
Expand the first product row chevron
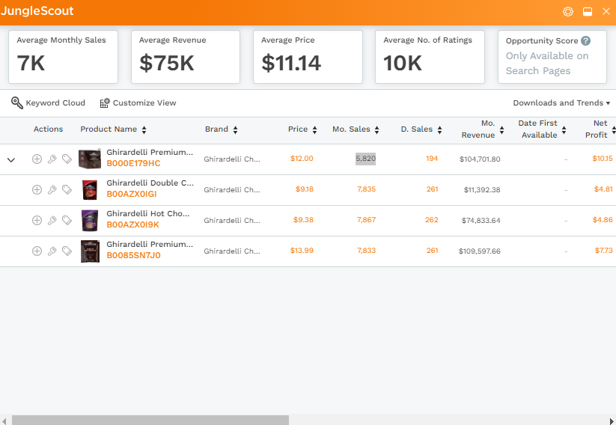11,159
